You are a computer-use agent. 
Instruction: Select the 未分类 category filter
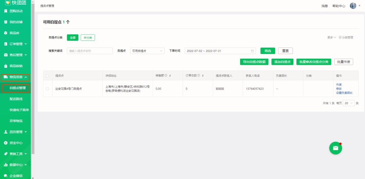point(88,38)
